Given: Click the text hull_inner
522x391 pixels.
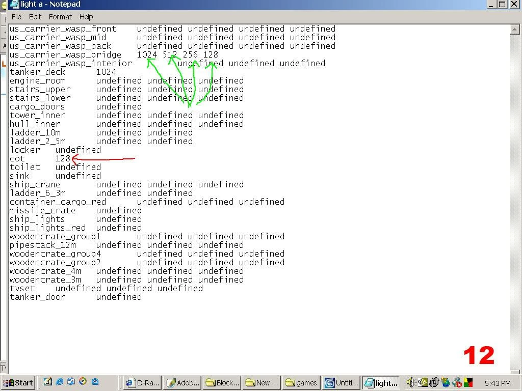Looking at the screenshot, I should 35,124.
